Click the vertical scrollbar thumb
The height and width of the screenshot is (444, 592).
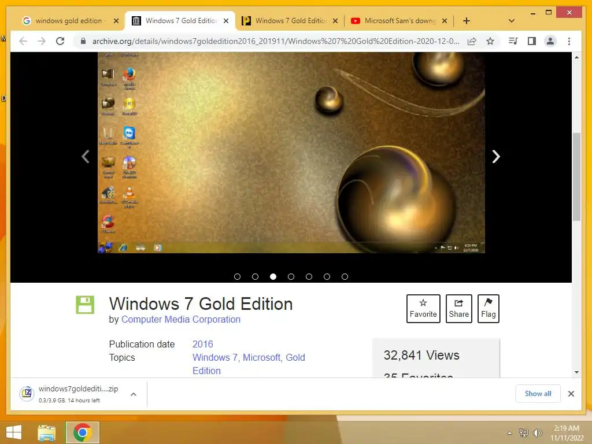576,177
